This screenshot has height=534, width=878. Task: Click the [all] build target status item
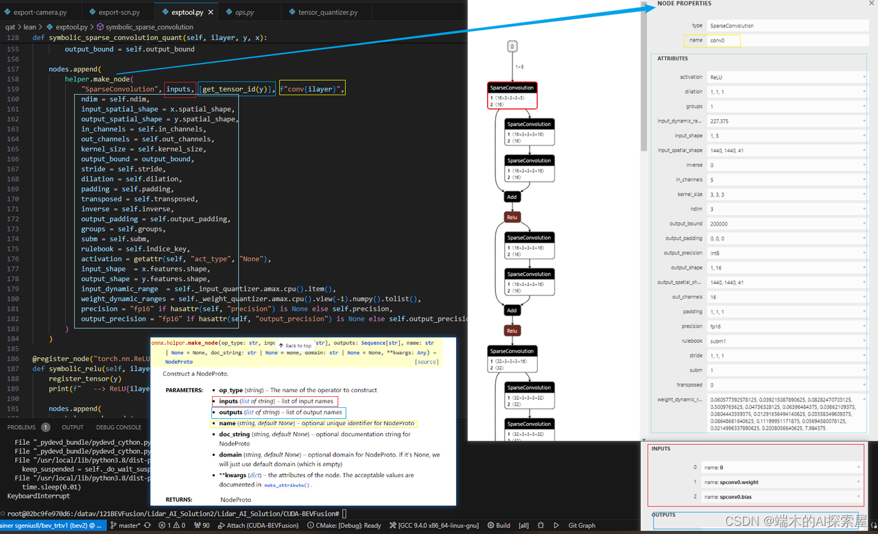click(x=524, y=526)
